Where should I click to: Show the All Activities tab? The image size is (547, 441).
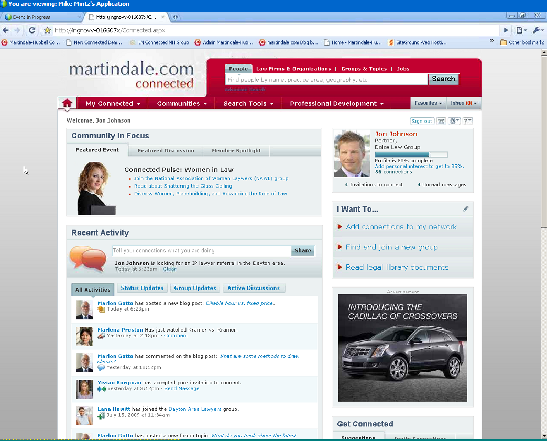pyautogui.click(x=92, y=289)
